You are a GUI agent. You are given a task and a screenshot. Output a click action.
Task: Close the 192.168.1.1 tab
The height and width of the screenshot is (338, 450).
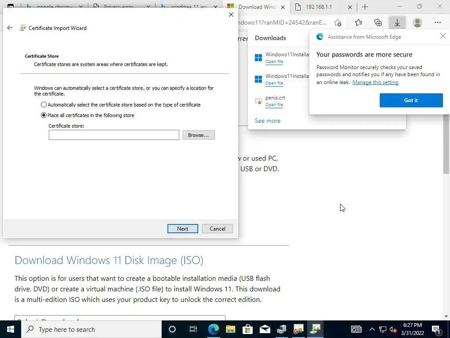(x=350, y=7)
